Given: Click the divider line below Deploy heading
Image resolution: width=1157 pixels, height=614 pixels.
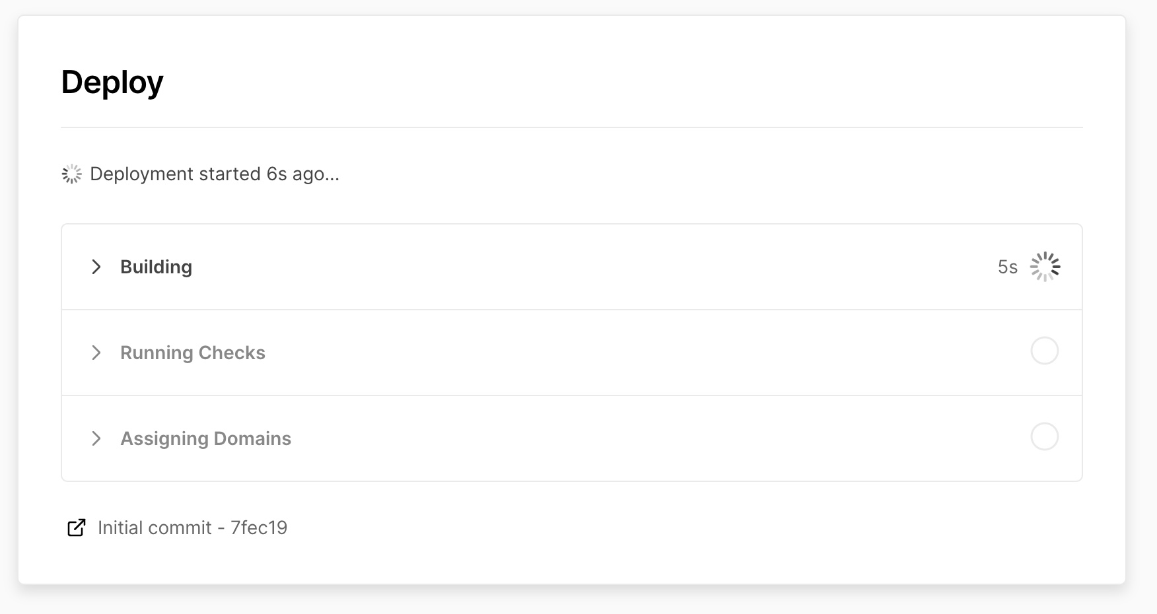Looking at the screenshot, I should [571, 127].
